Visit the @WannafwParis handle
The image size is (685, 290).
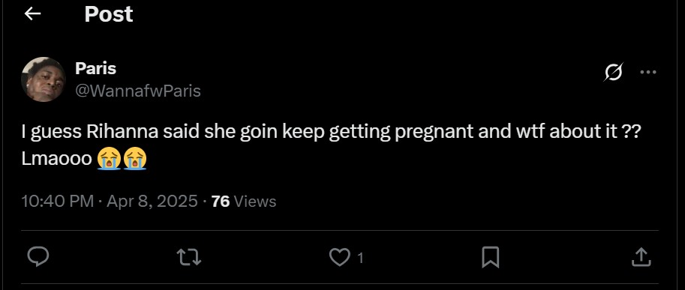138,91
